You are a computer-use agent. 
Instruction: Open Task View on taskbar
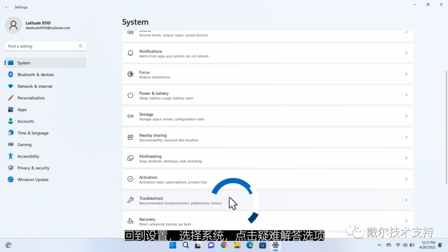pos(198,245)
